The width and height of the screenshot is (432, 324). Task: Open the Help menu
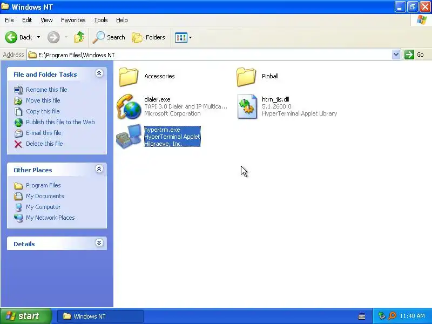pos(122,20)
